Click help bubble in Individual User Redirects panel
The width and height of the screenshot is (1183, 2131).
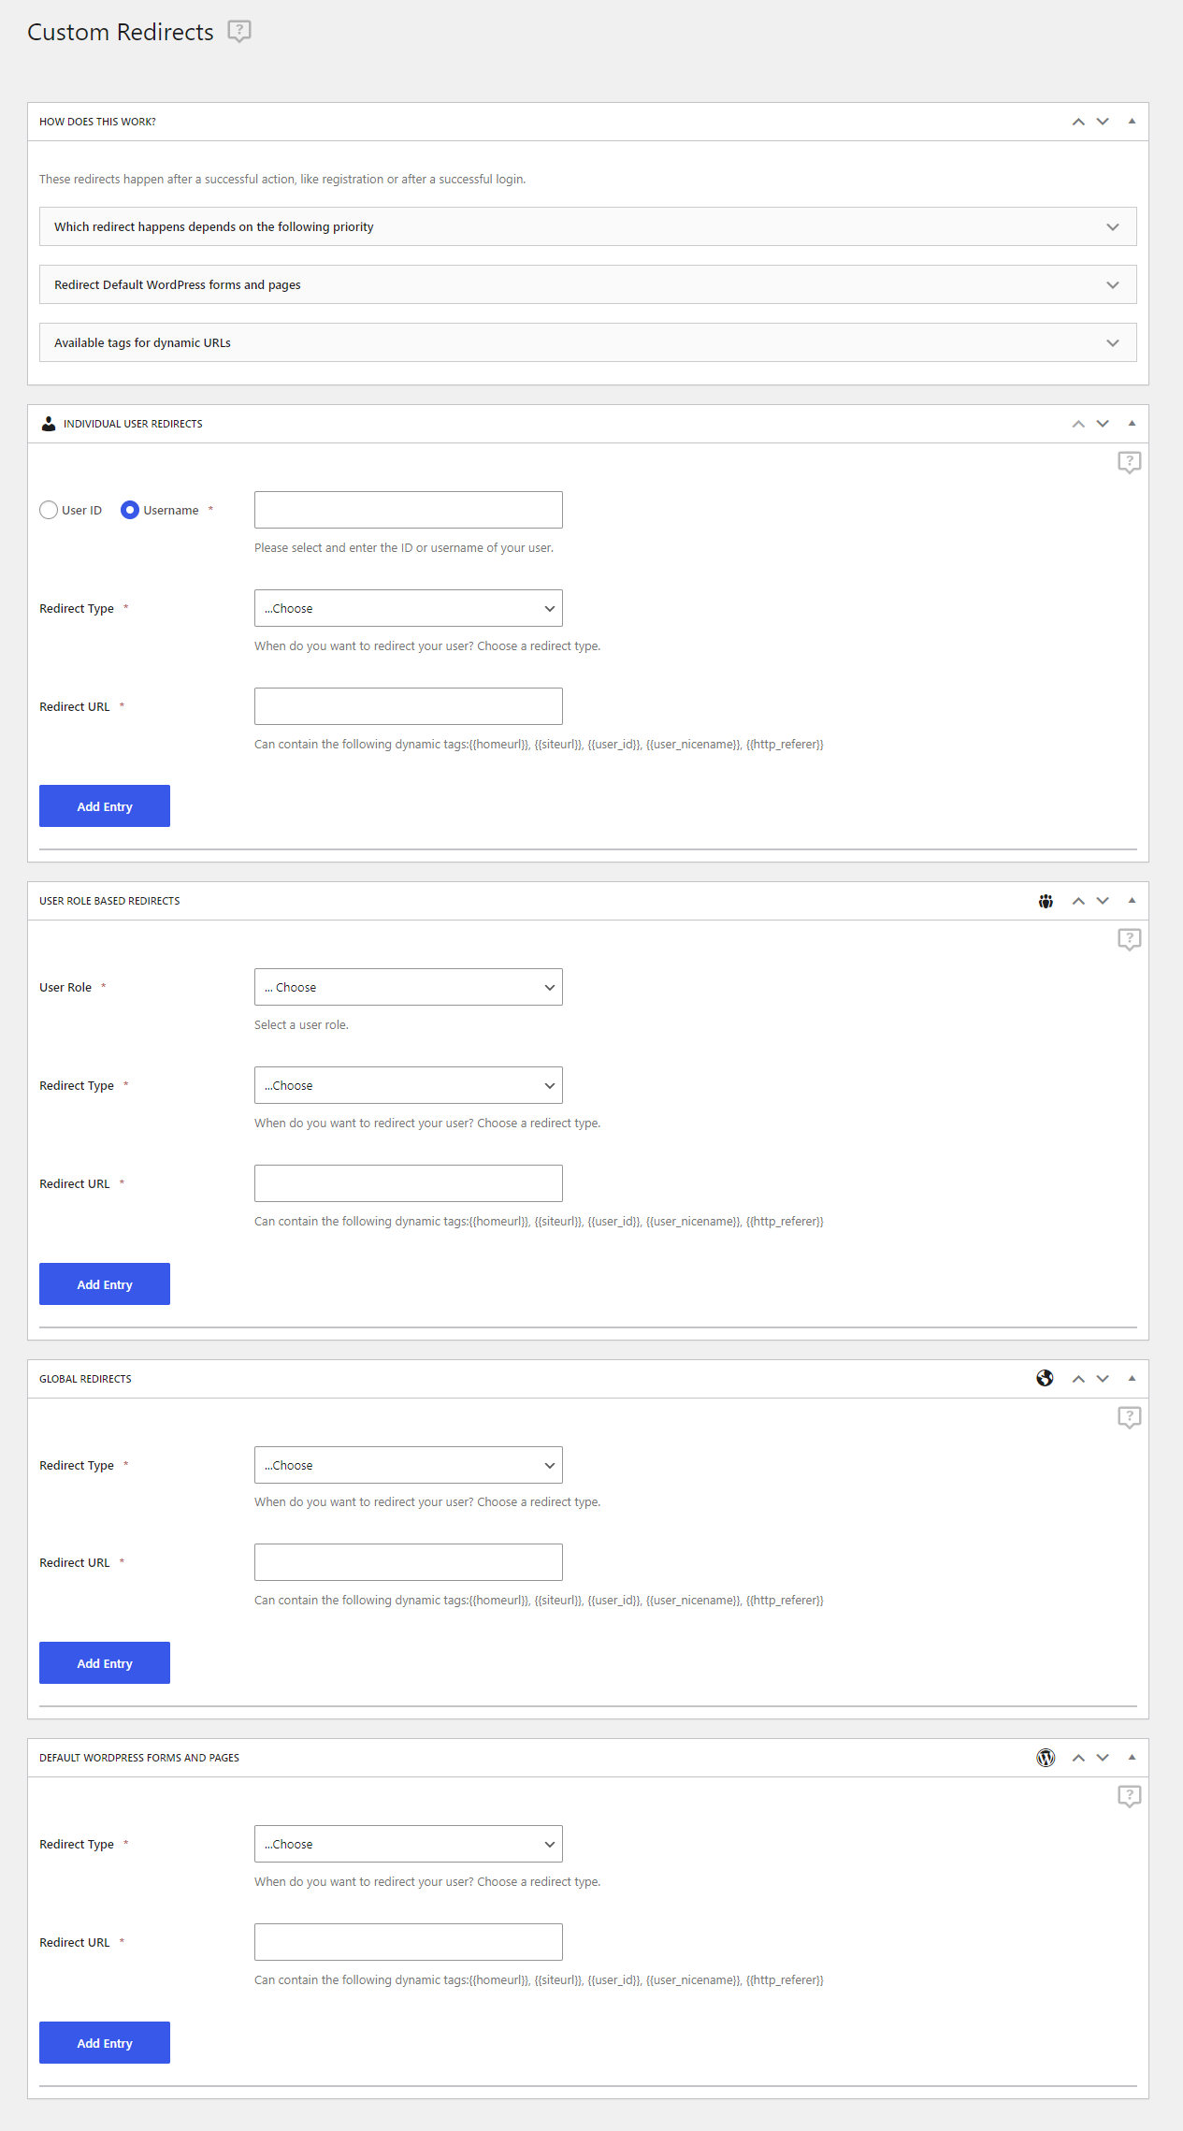(x=1129, y=462)
